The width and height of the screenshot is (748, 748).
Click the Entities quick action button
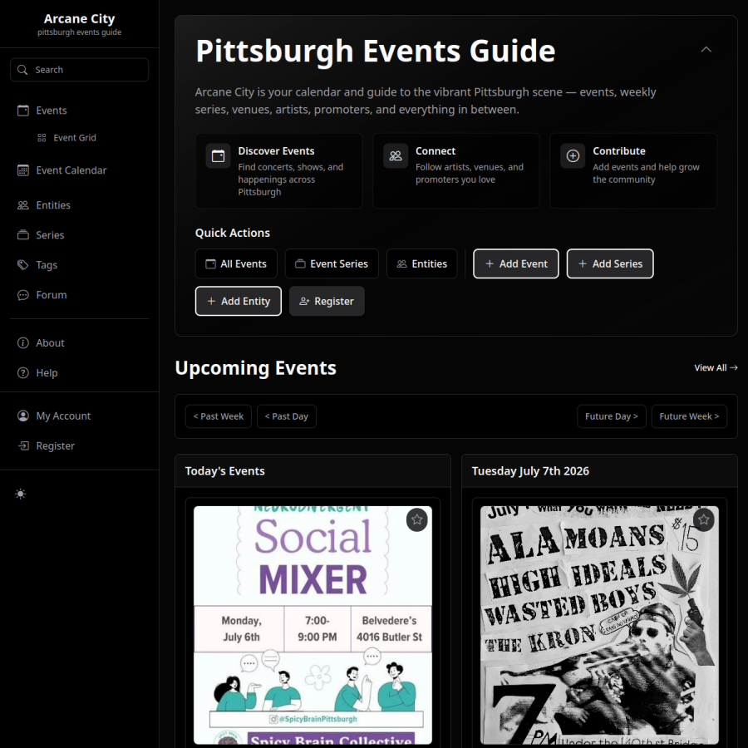[422, 263]
